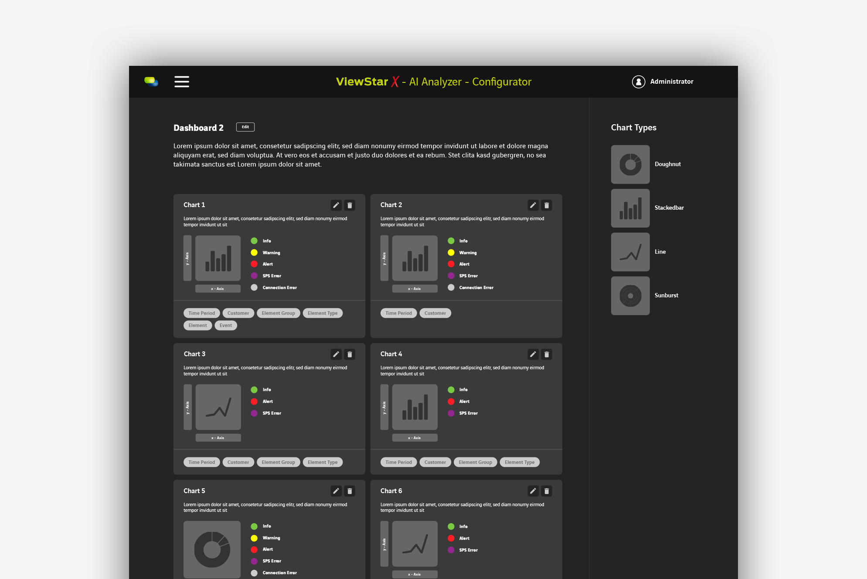Click Chart 4 bar chart thumbnail
Image resolution: width=867 pixels, height=579 pixels.
click(x=415, y=407)
